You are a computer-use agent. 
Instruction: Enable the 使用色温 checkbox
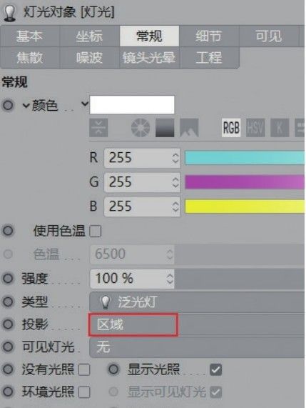pyautogui.click(x=96, y=231)
